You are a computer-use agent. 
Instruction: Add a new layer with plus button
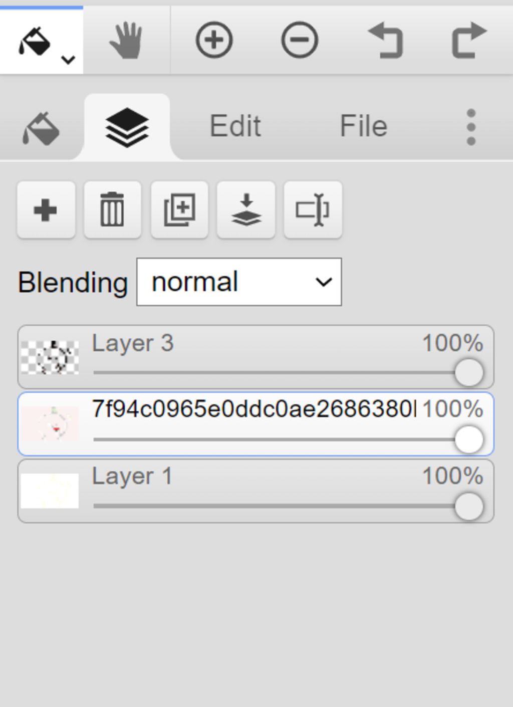[x=46, y=210]
